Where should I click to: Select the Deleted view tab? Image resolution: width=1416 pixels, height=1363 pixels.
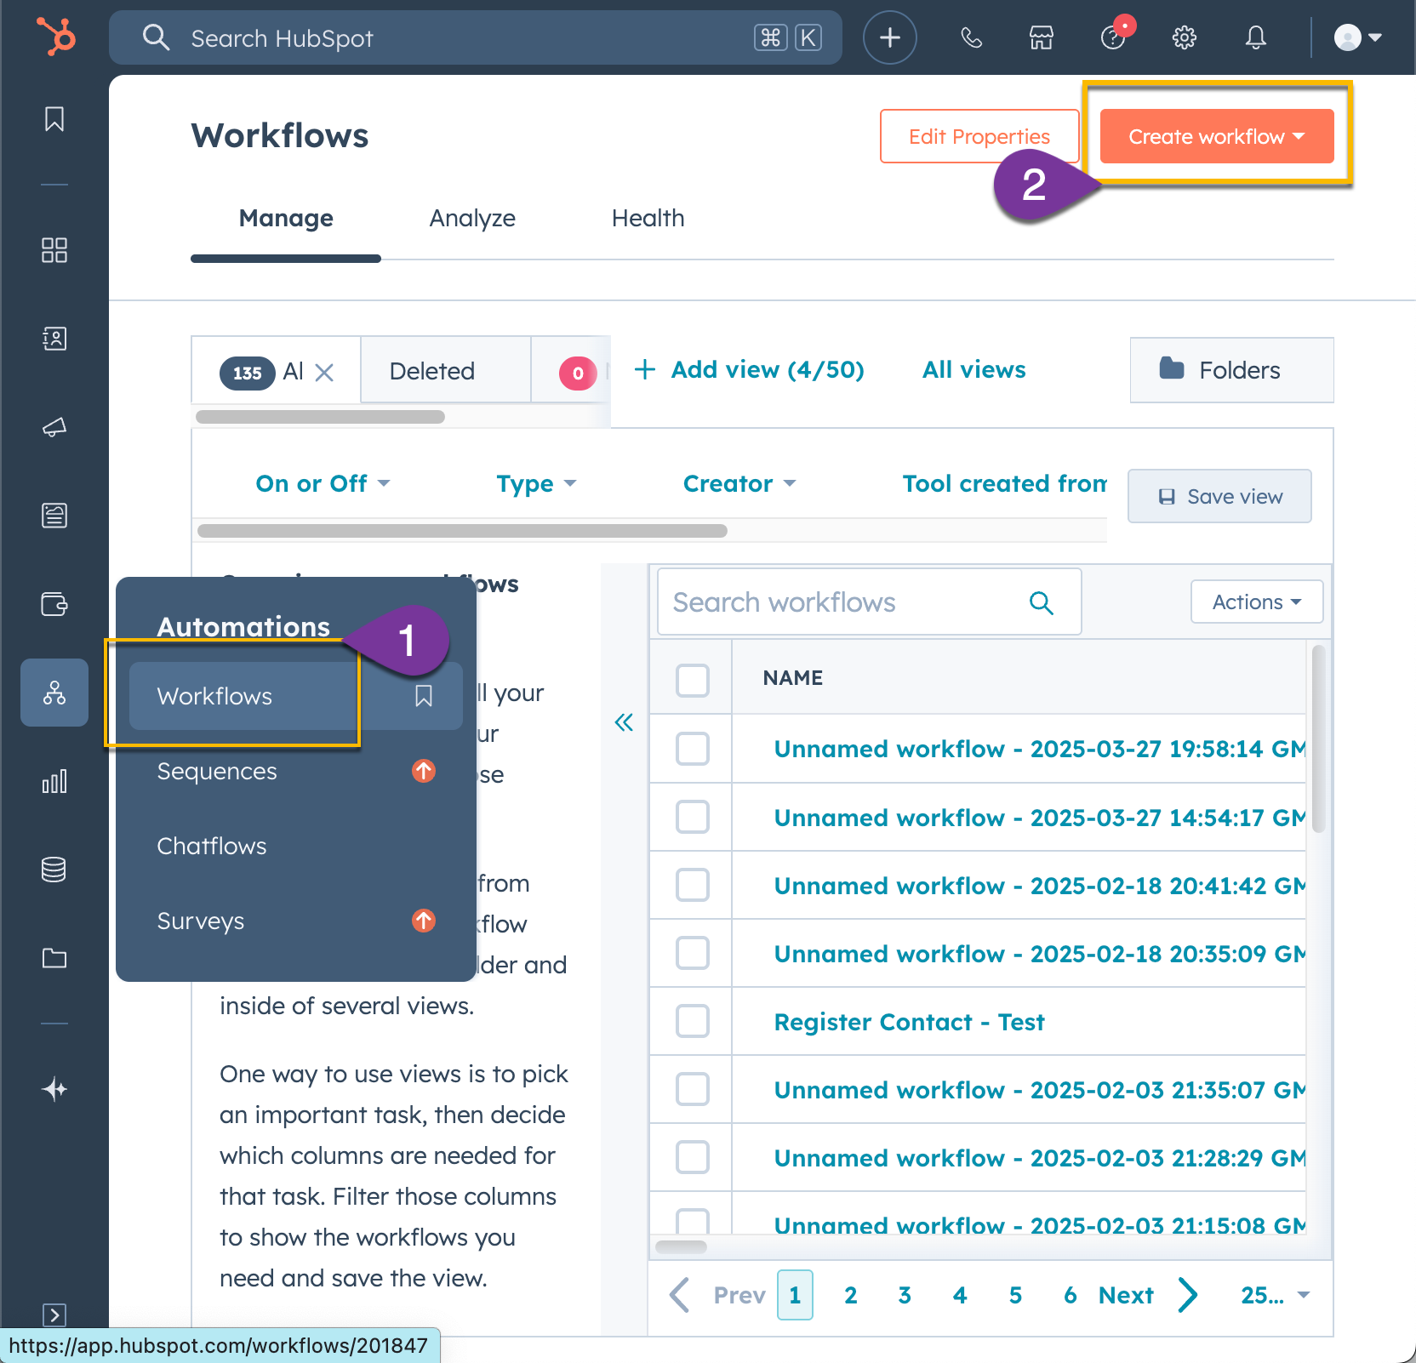(446, 371)
